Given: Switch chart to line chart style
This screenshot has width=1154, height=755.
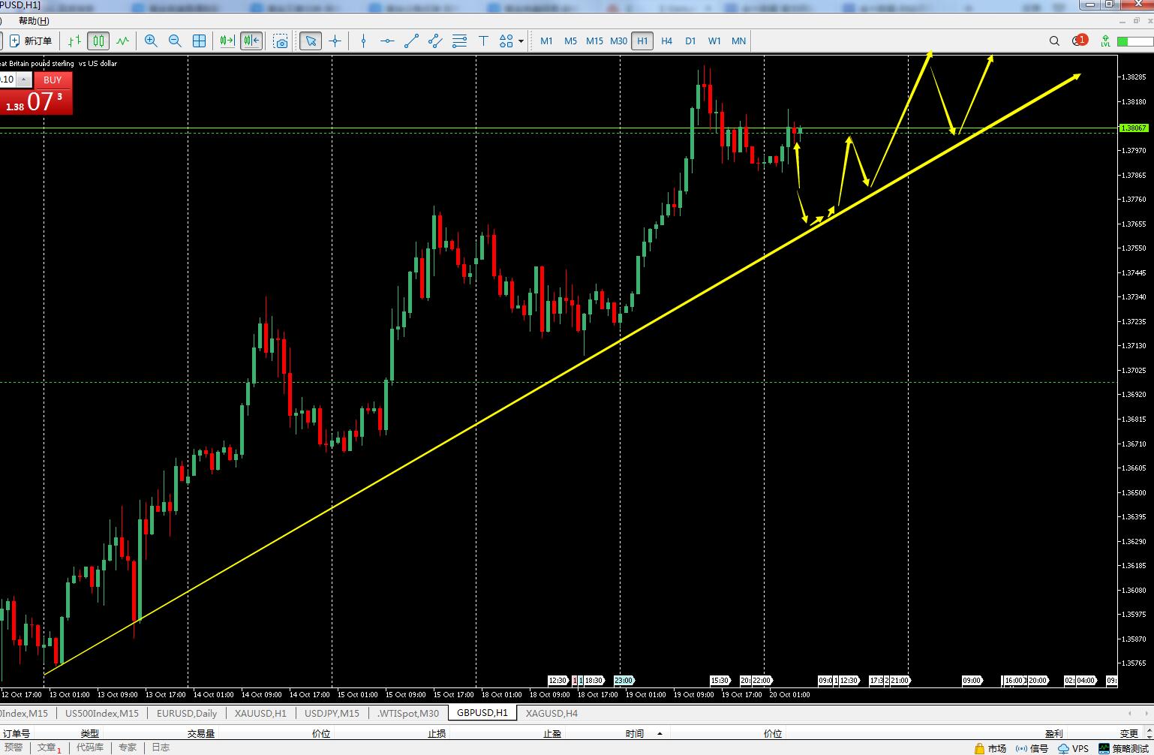Looking at the screenshot, I should (x=122, y=41).
